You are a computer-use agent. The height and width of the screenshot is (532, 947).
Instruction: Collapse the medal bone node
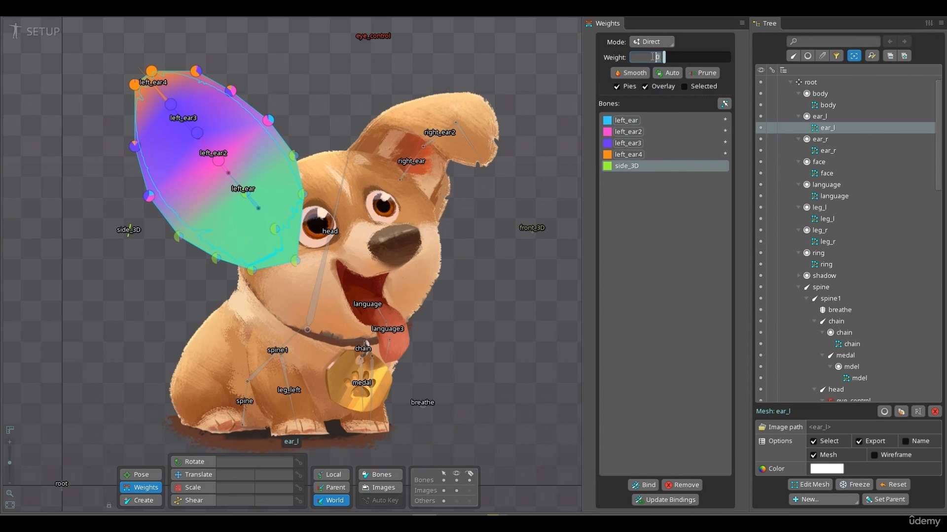[822, 355]
